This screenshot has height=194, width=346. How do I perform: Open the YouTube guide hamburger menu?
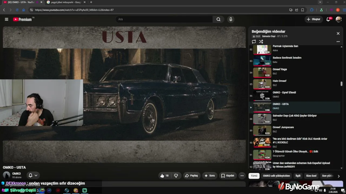(x=6, y=19)
